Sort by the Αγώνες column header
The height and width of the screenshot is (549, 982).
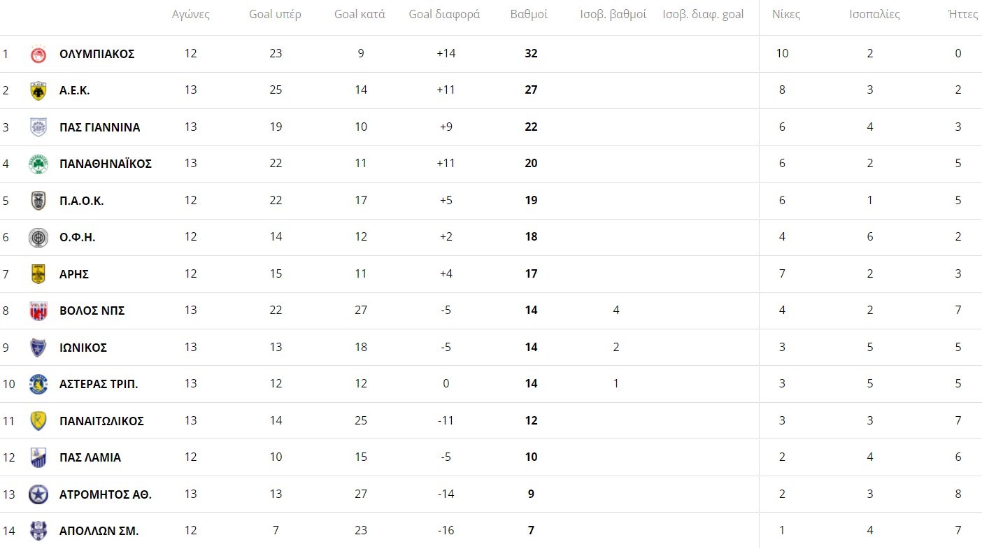tap(190, 14)
